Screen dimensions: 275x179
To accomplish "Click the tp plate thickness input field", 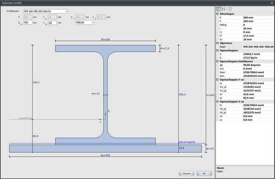I will (x=52, y=23).
